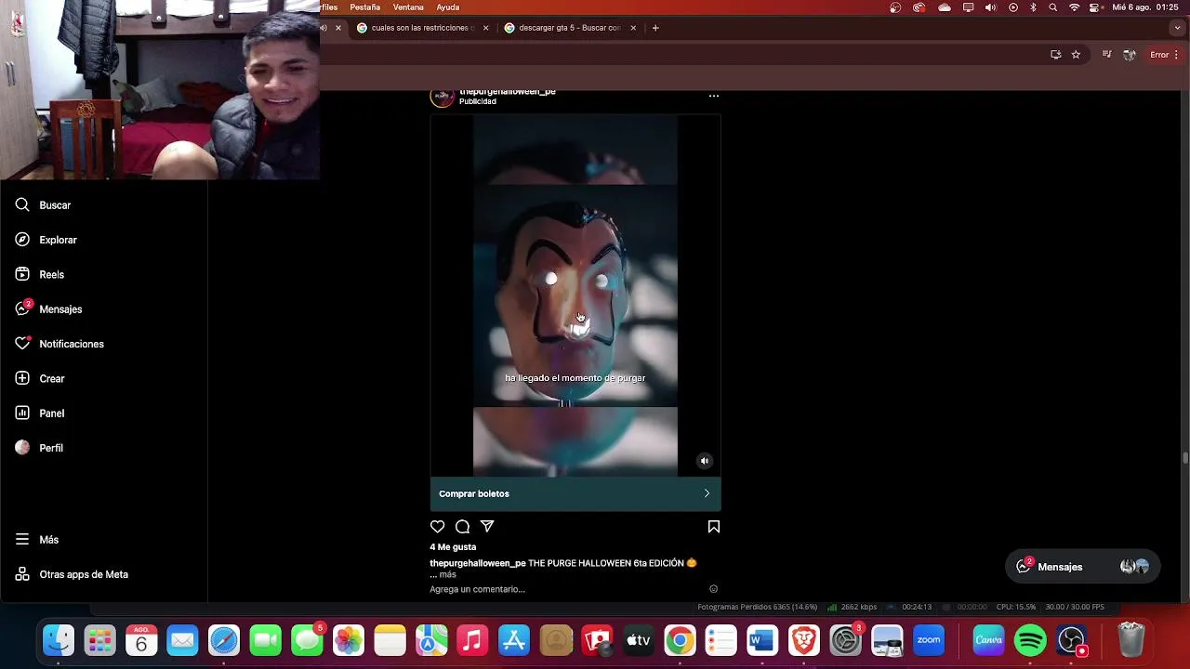Open Calendar app in Dock
The image size is (1190, 669).
click(x=141, y=640)
